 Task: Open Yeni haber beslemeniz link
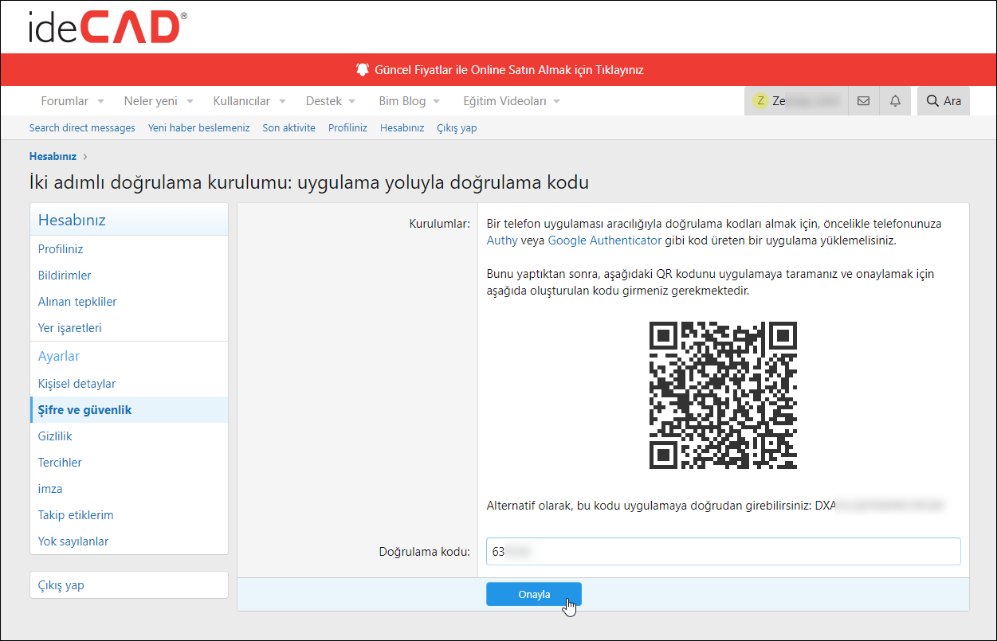click(199, 127)
